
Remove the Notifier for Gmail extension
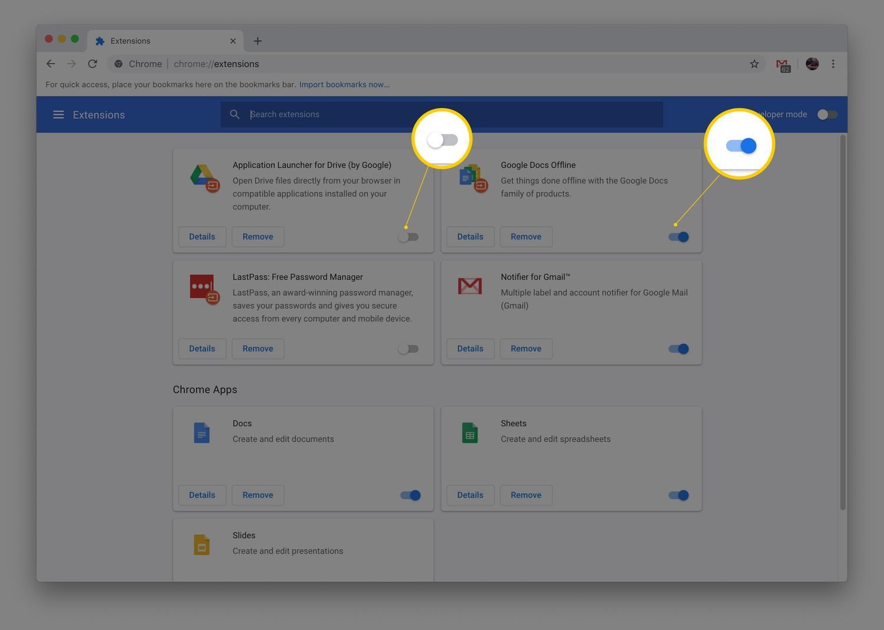pyautogui.click(x=526, y=348)
